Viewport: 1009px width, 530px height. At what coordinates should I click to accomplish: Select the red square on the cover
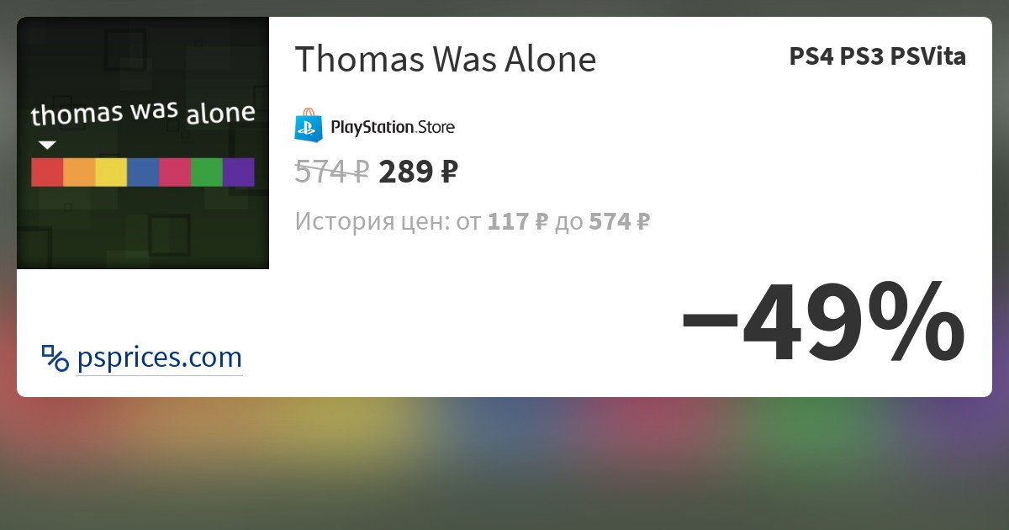click(47, 172)
